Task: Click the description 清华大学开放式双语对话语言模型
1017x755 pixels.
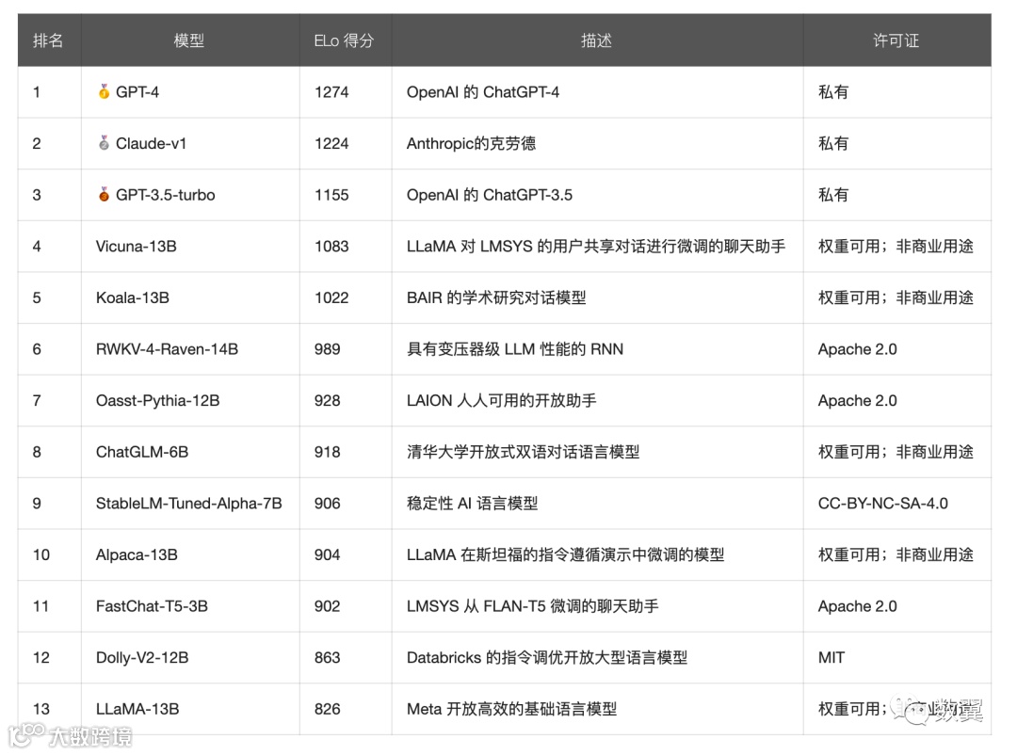Action: pos(523,452)
